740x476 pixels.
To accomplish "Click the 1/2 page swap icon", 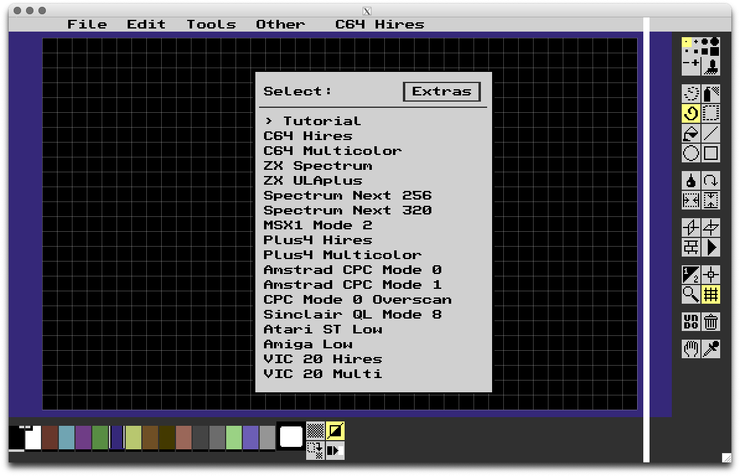I will pyautogui.click(x=691, y=274).
